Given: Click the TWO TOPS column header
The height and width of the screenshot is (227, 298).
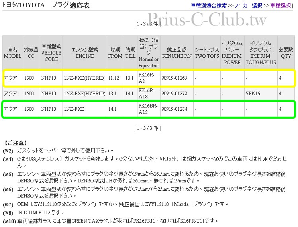Looking at the screenshot, I should point(207,53).
